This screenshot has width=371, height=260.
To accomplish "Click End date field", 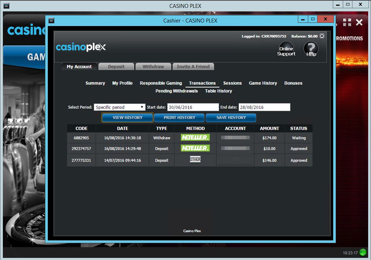I will pos(264,107).
